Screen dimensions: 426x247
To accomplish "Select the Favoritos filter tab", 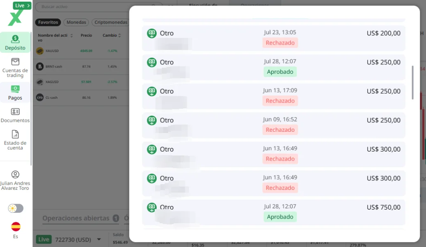I will (48, 22).
